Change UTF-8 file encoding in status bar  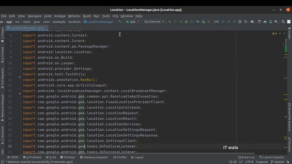pyautogui.click(x=249, y=162)
